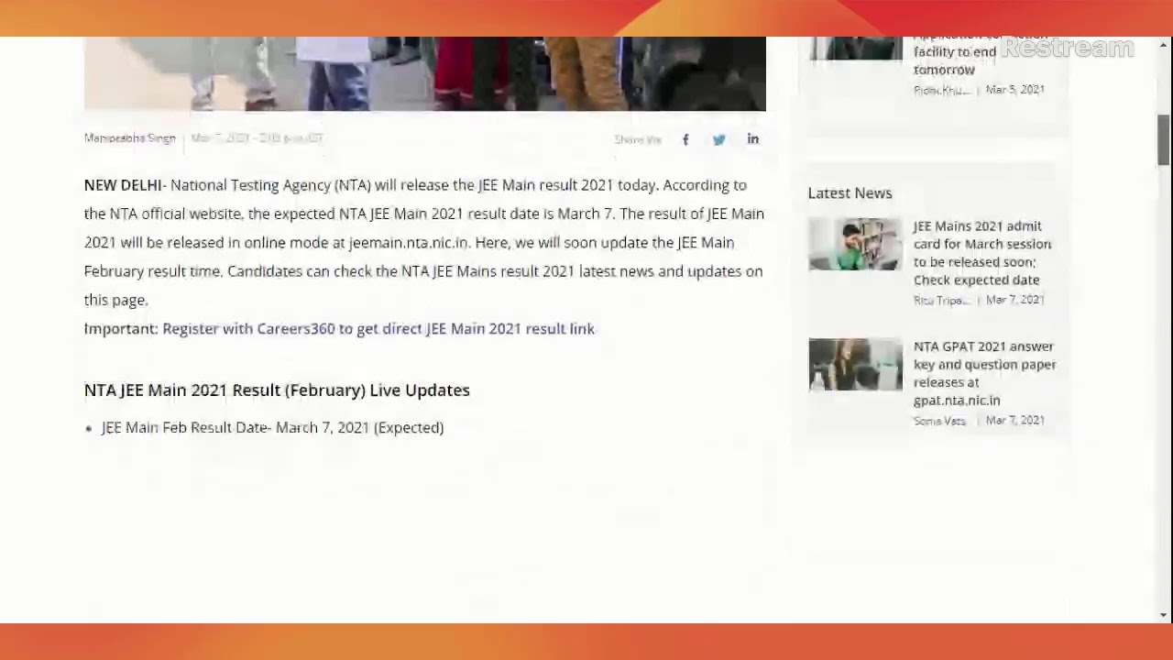
Task: Click Latest News section heading
Action: click(850, 192)
